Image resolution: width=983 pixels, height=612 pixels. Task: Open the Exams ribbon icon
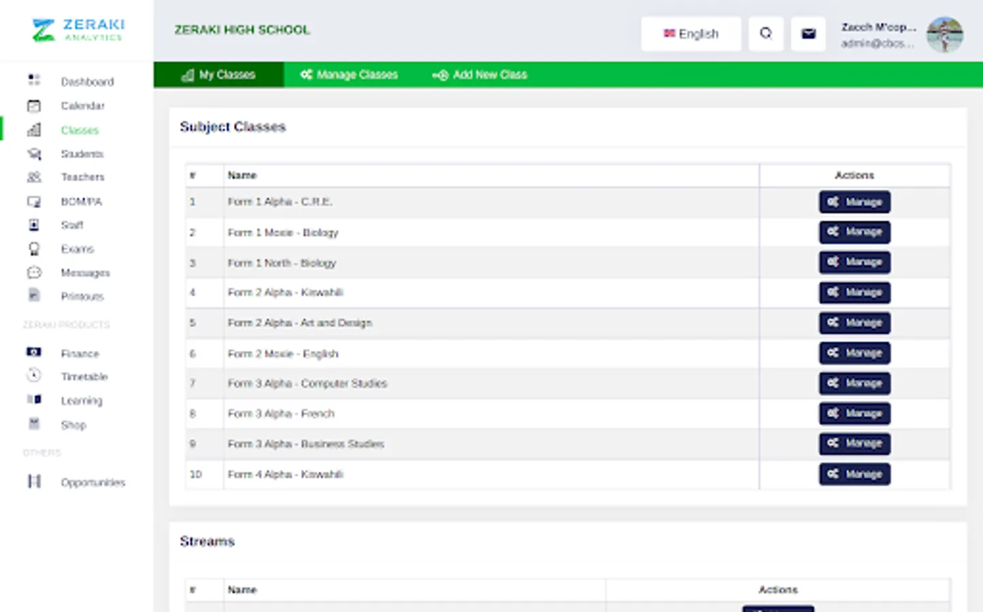pyautogui.click(x=34, y=249)
